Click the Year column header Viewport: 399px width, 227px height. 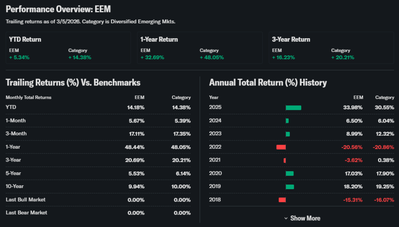(x=214, y=98)
